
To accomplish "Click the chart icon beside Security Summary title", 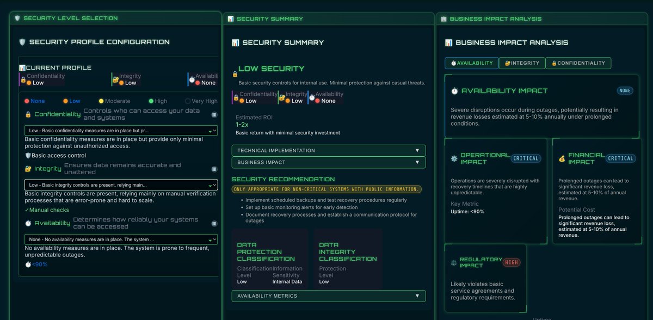I will [x=236, y=42].
